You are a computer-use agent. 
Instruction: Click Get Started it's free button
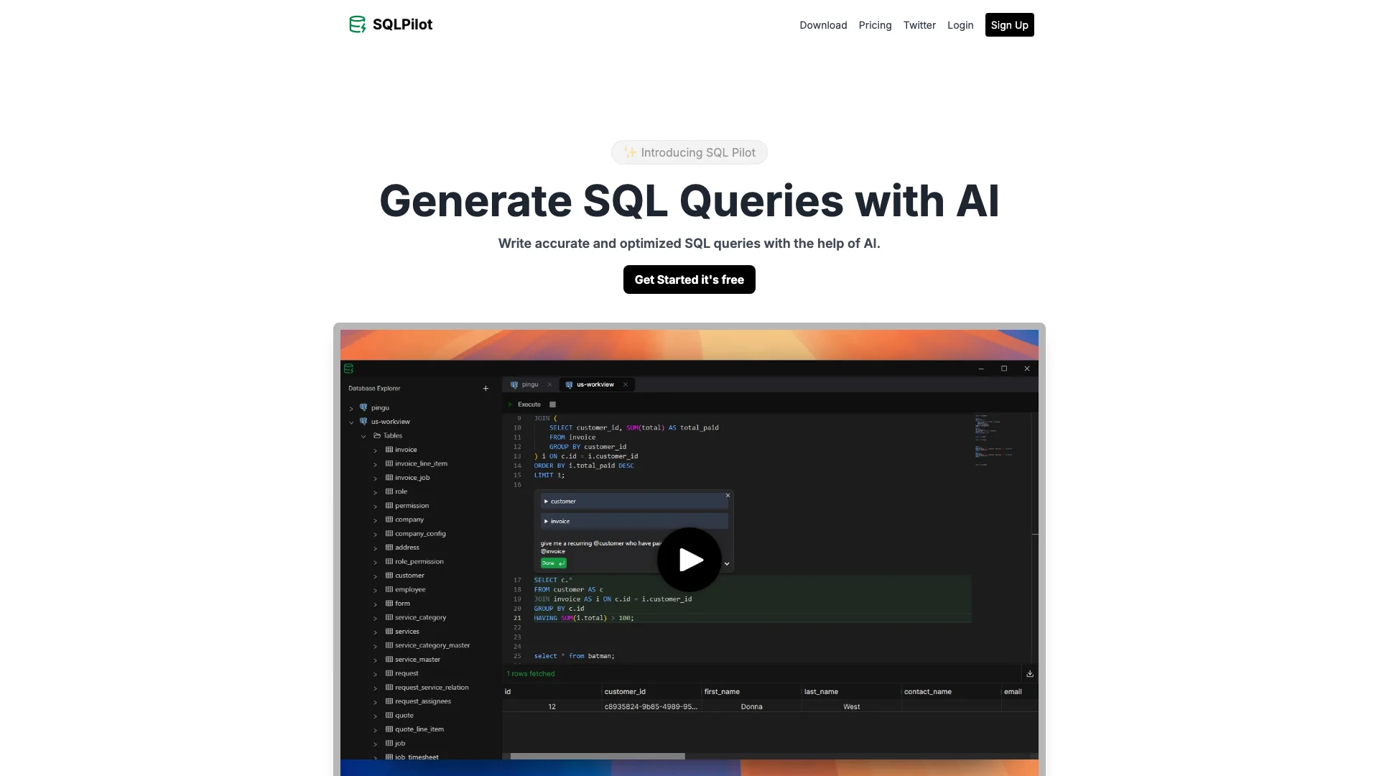click(x=689, y=280)
